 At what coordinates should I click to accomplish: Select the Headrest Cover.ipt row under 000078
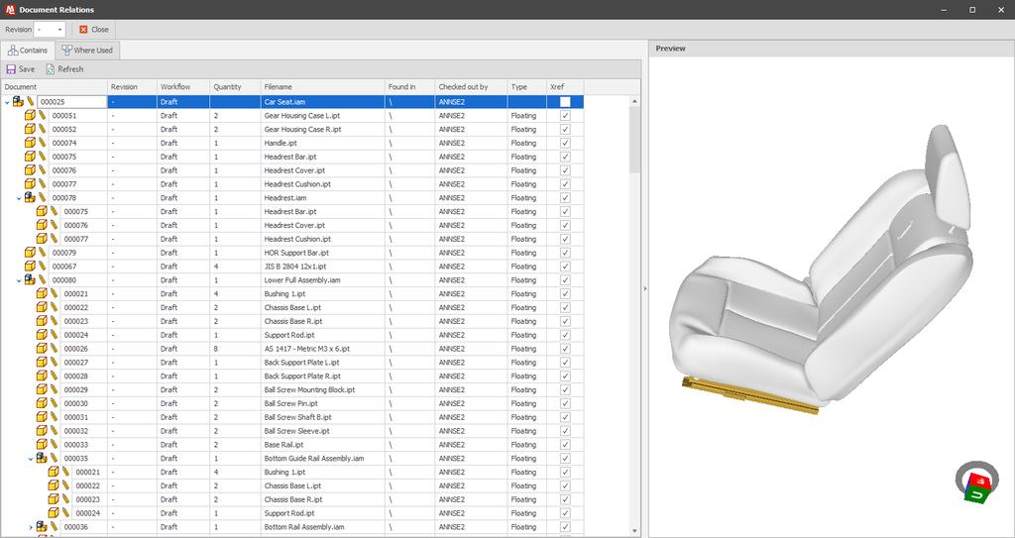pyautogui.click(x=292, y=225)
